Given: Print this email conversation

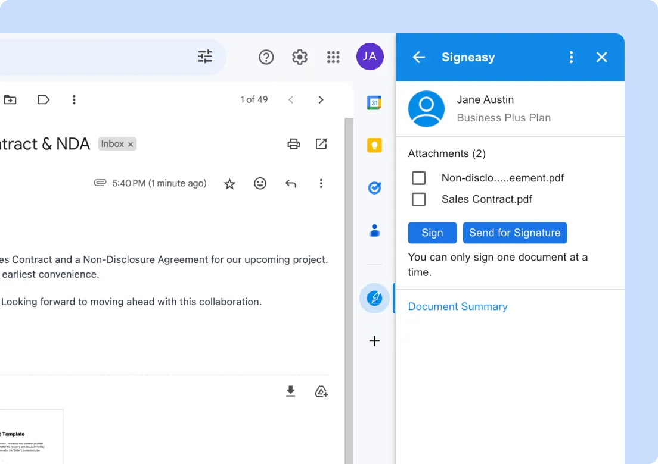Looking at the screenshot, I should click(x=293, y=144).
